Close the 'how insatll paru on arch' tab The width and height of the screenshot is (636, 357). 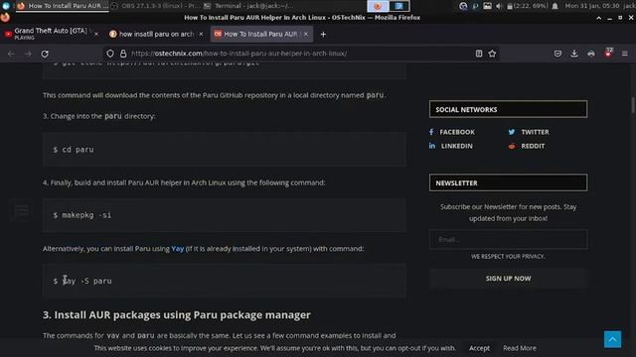[201, 34]
